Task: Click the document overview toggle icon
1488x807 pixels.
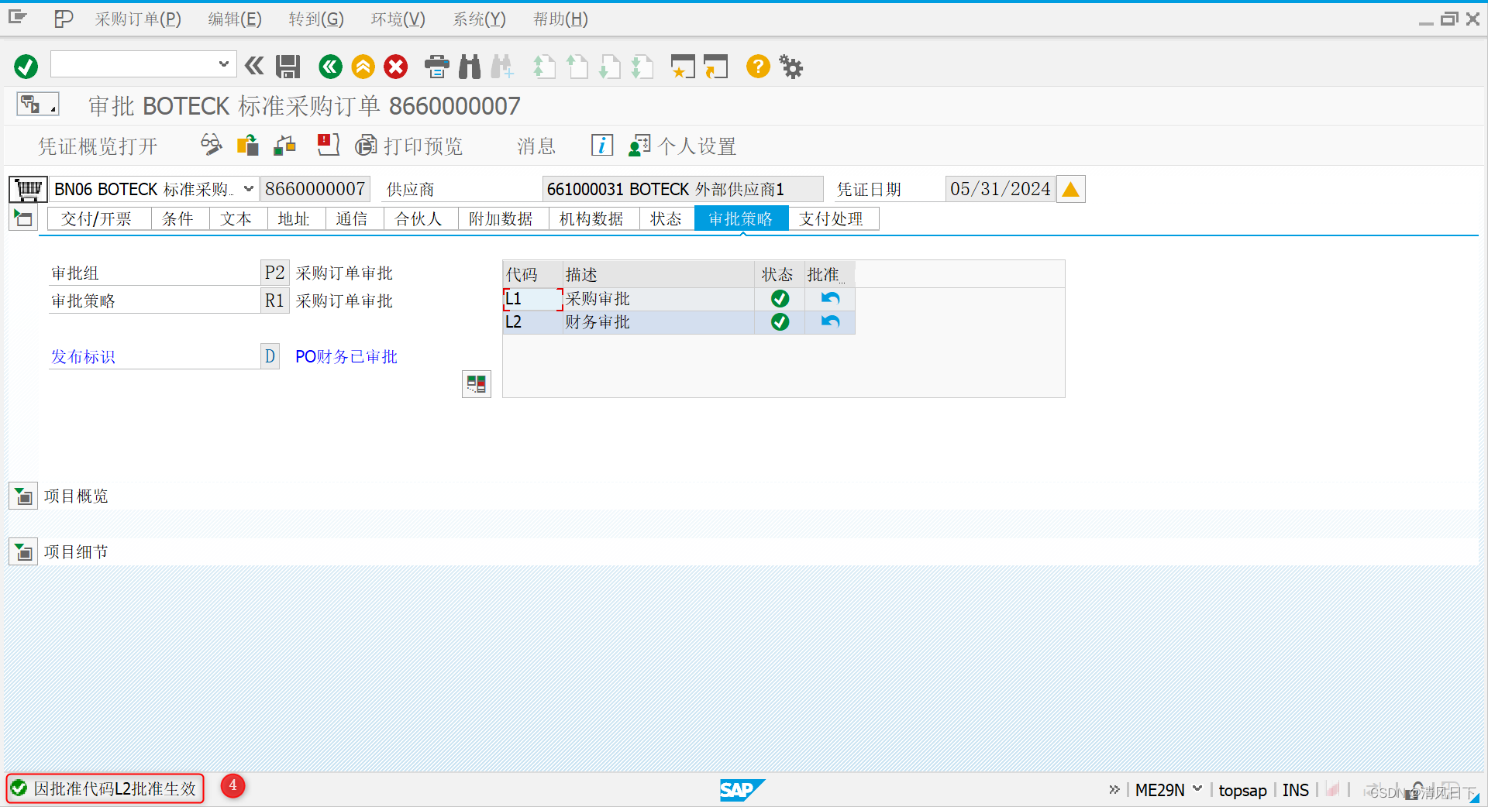Action: pyautogui.click(x=36, y=104)
